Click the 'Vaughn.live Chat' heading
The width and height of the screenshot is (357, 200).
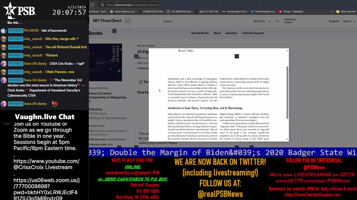[x=45, y=117]
